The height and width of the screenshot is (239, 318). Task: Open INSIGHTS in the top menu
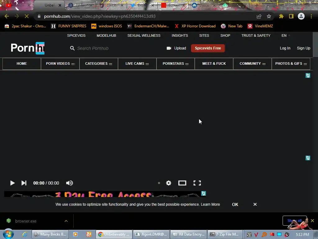[x=180, y=35]
